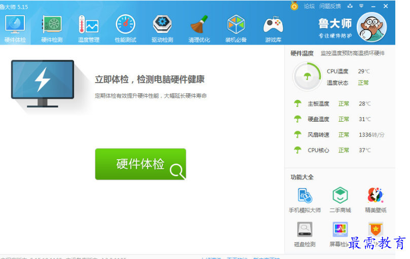The width and height of the screenshot is (410, 259).
Task: Click the 鲁大师 mascot avatar
Action: pyautogui.click(x=371, y=27)
